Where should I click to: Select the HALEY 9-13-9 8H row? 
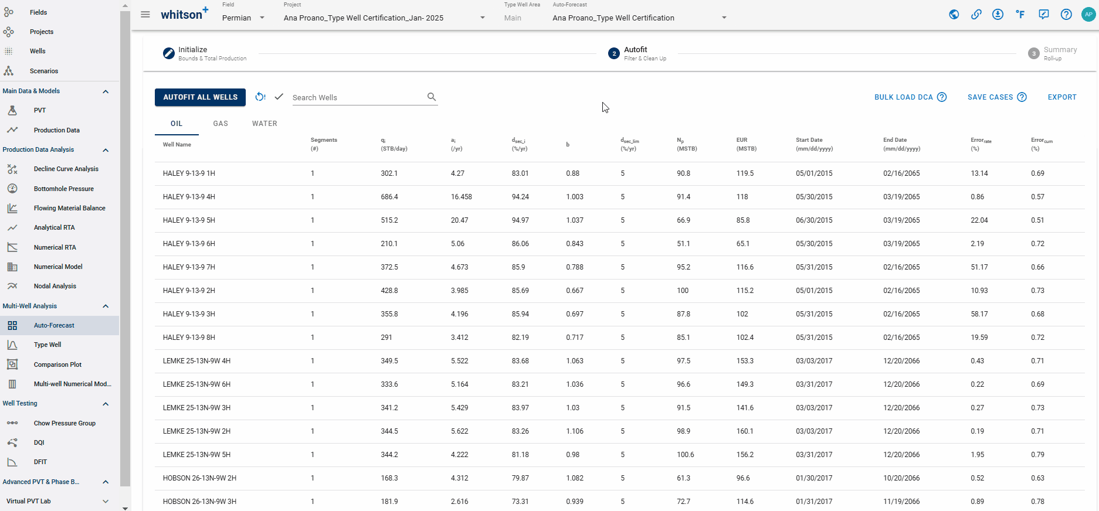(x=619, y=338)
